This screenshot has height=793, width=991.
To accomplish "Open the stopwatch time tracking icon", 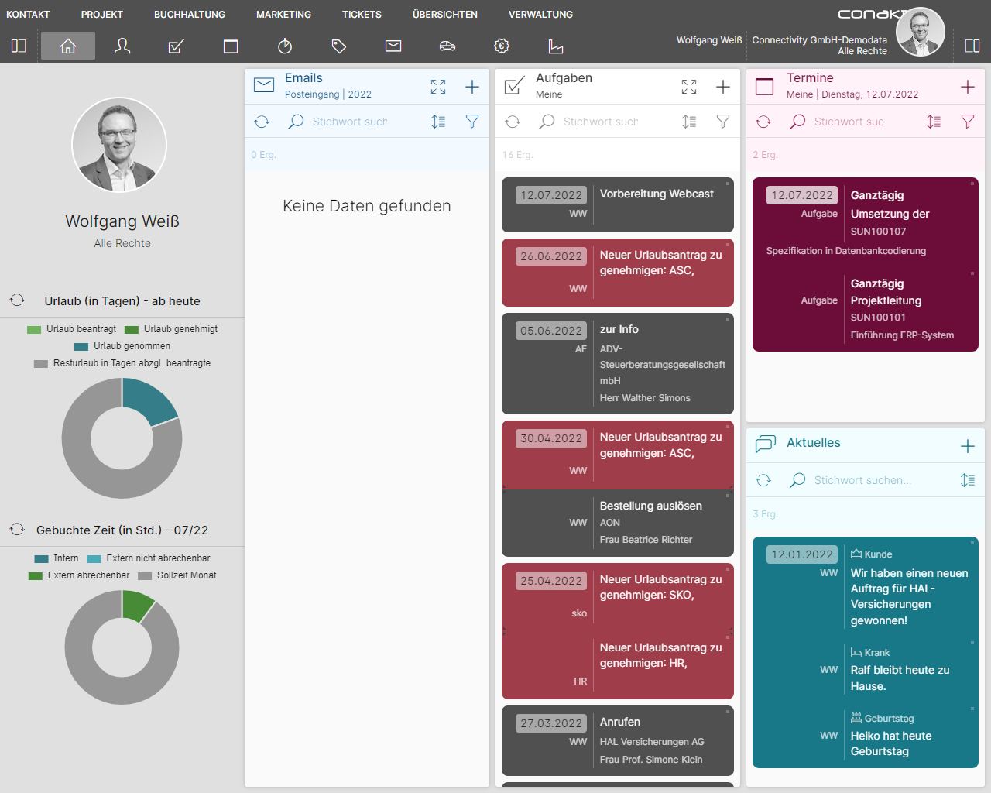I will point(285,46).
